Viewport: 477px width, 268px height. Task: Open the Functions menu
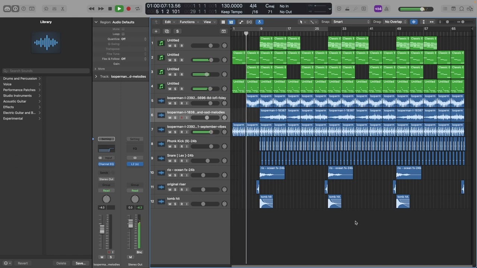(x=189, y=22)
